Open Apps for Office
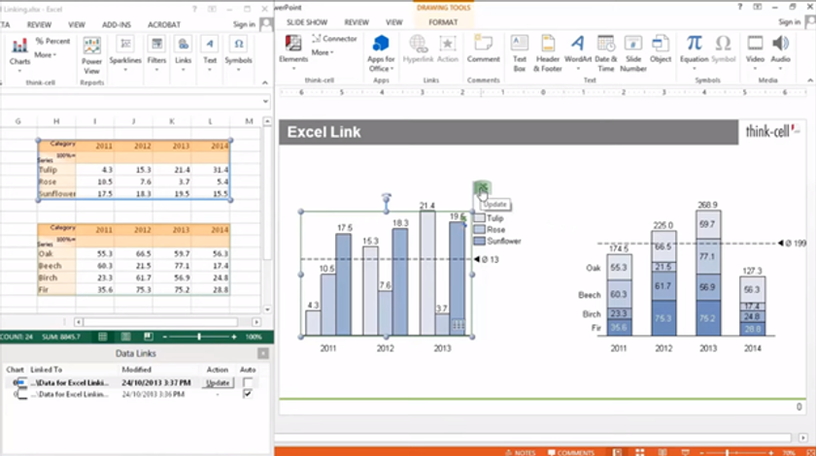The image size is (816, 456). click(381, 53)
